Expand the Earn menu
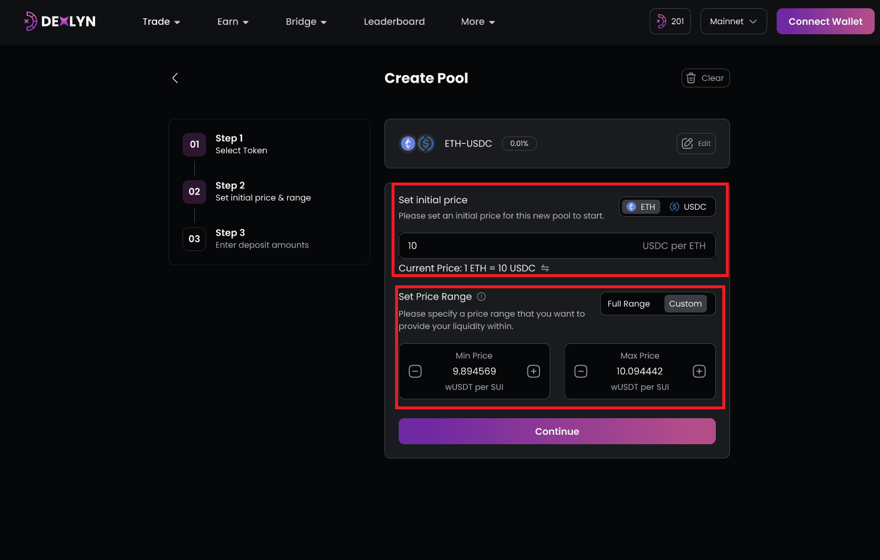This screenshot has height=560, width=880. pyautogui.click(x=233, y=21)
